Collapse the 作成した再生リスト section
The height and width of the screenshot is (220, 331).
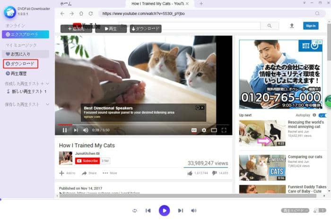[x=47, y=84]
